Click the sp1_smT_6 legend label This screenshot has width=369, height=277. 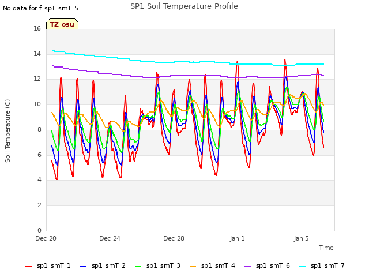273,265
